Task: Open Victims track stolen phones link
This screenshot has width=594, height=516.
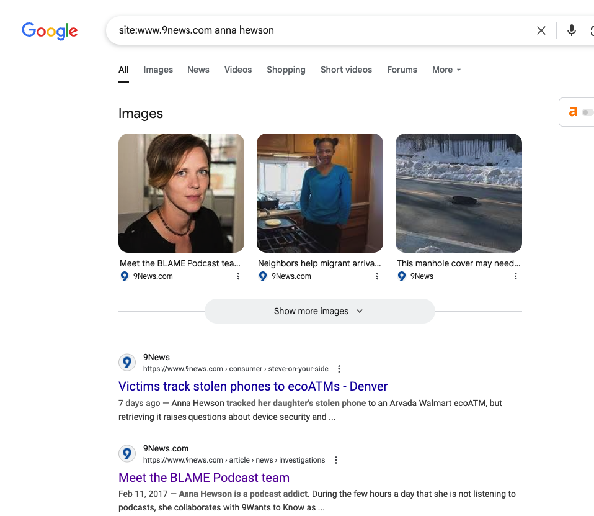Action: (253, 386)
